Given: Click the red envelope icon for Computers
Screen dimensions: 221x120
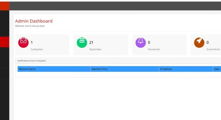Looking at the screenshot, I should coord(23,43).
